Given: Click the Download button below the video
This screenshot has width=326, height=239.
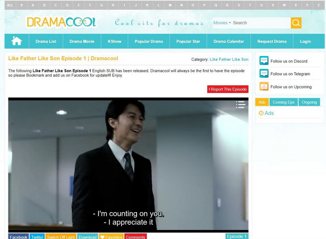Looking at the screenshot, I should (x=87, y=237).
